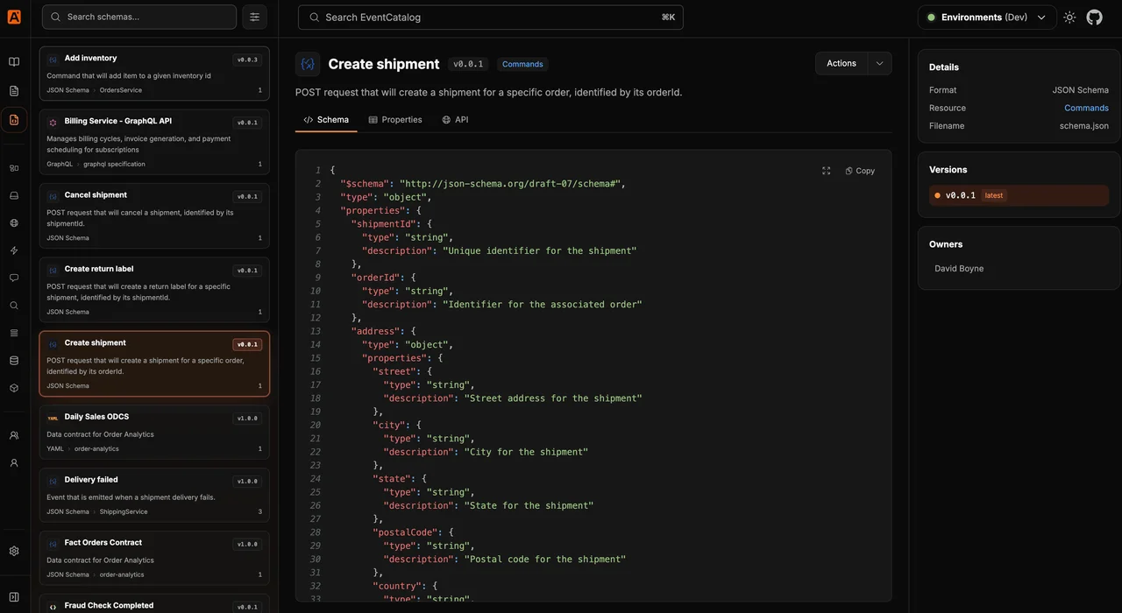Open the GitHub icon link
1122x613 pixels.
coord(1094,18)
